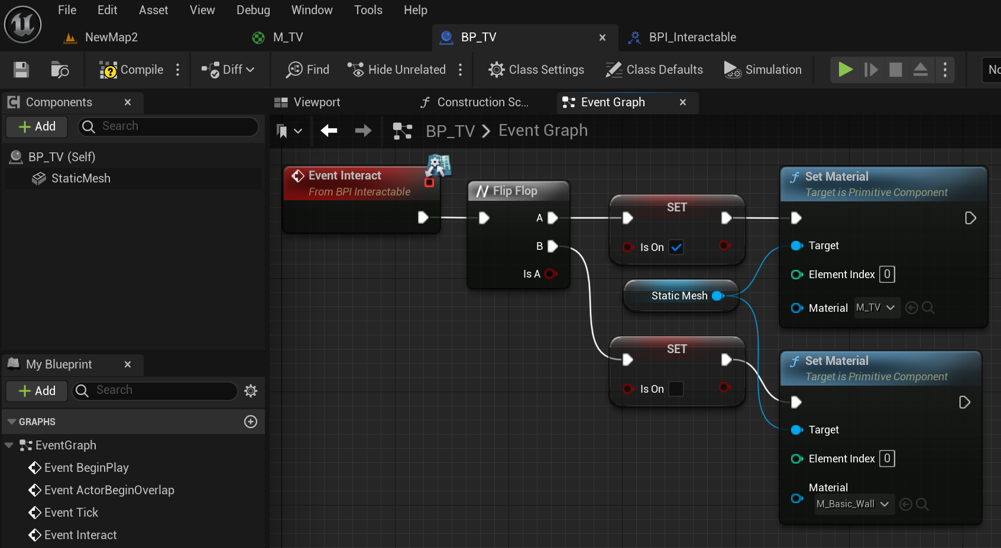This screenshot has width=1001, height=548.
Task: Navigate back in graph history
Action: pos(329,131)
